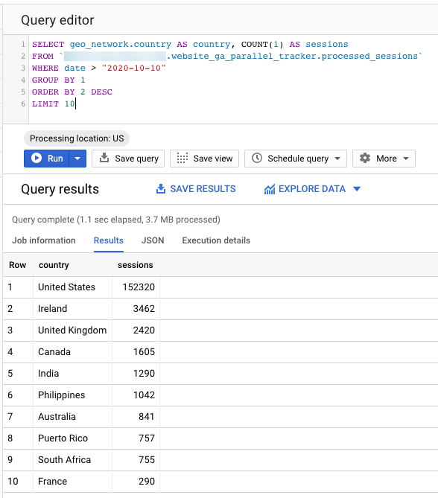Open the Explore Data dropdown arrow
The height and width of the screenshot is (498, 438).
coord(357,189)
